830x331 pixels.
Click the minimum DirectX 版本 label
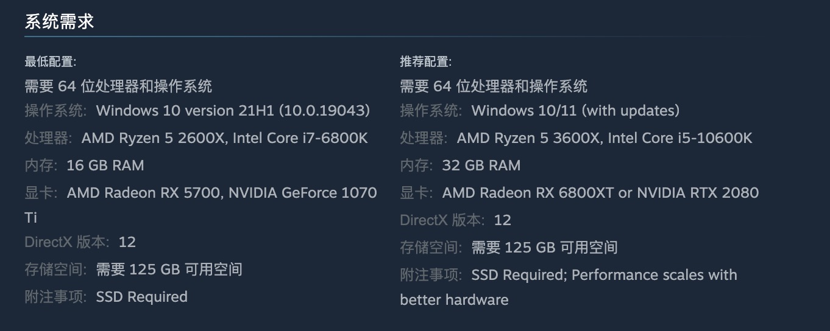coord(67,242)
